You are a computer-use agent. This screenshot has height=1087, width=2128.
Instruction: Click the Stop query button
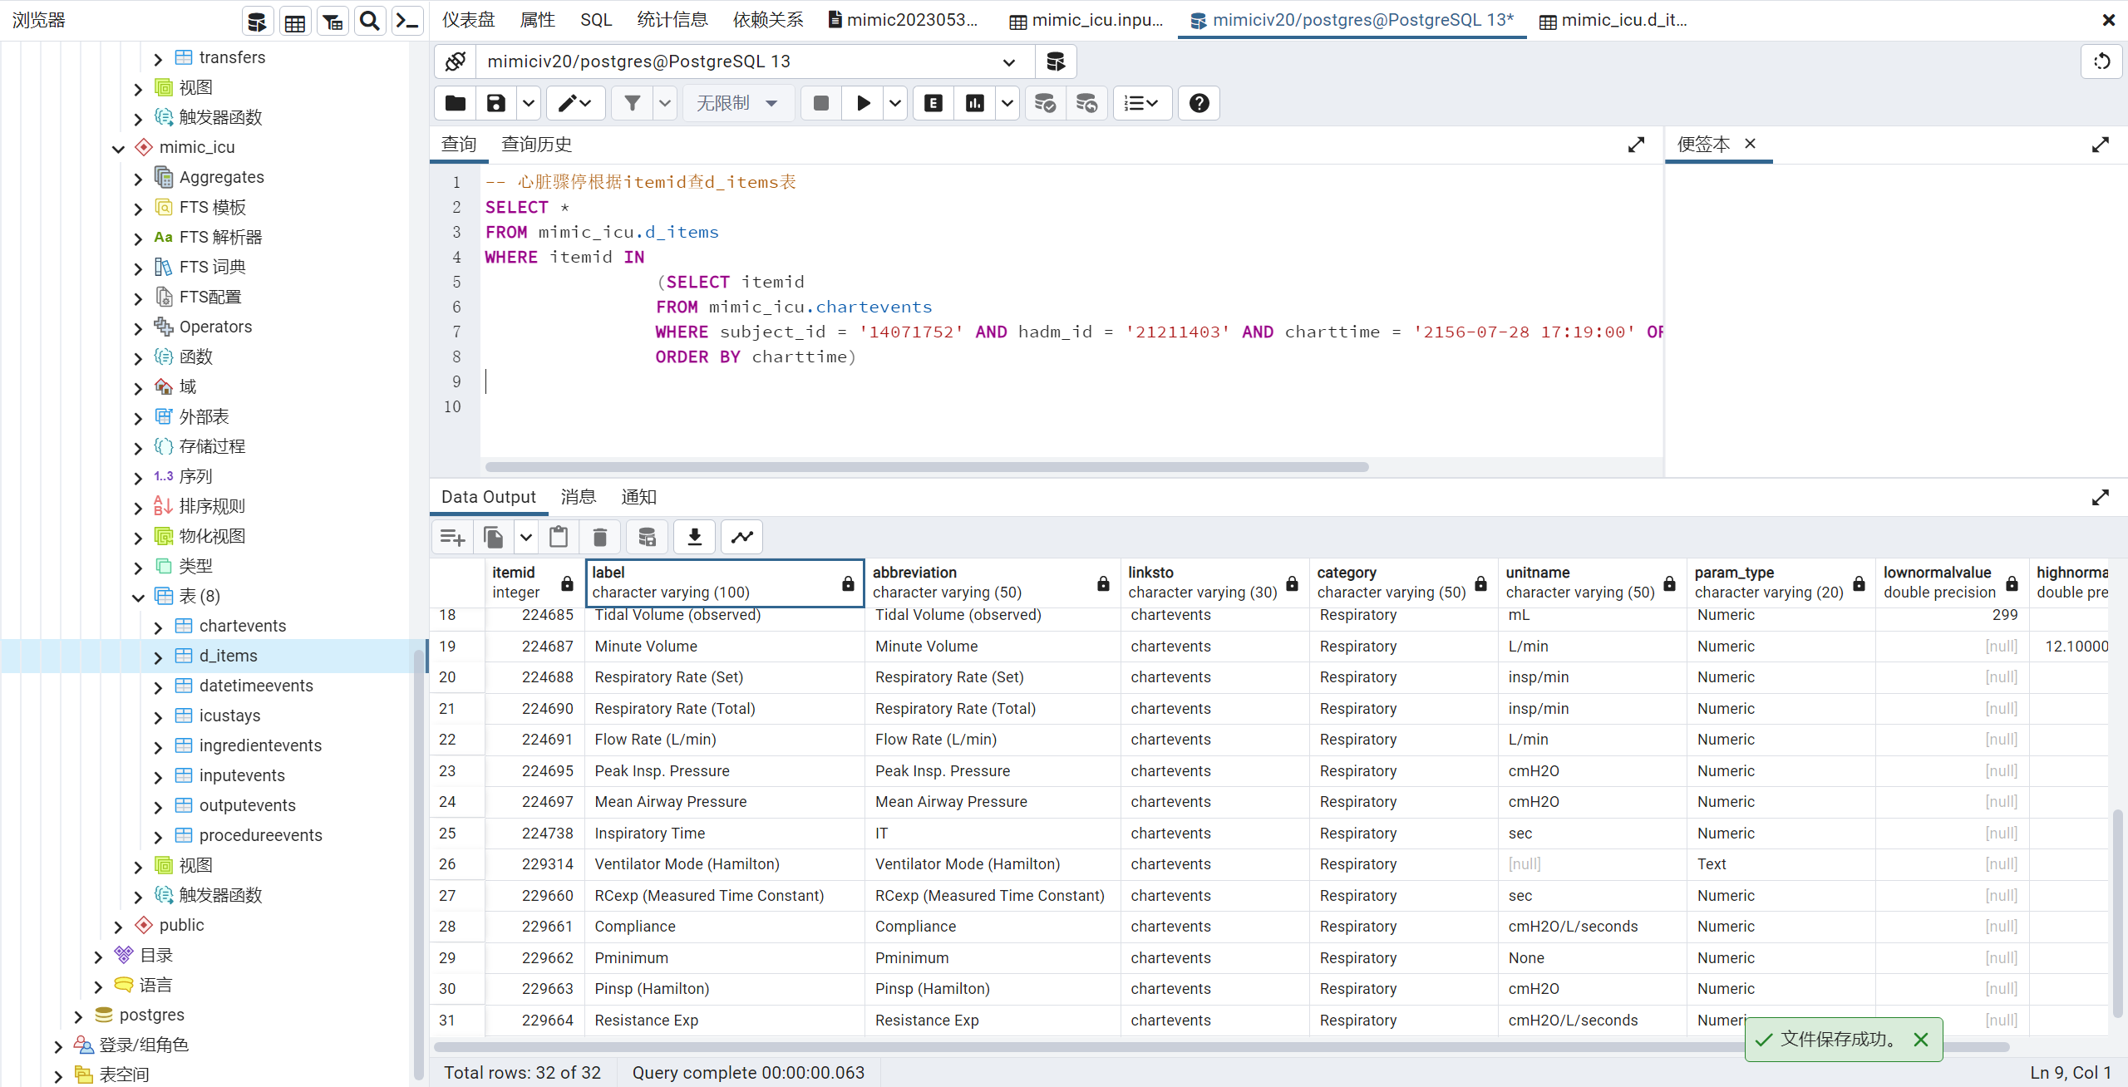821,103
